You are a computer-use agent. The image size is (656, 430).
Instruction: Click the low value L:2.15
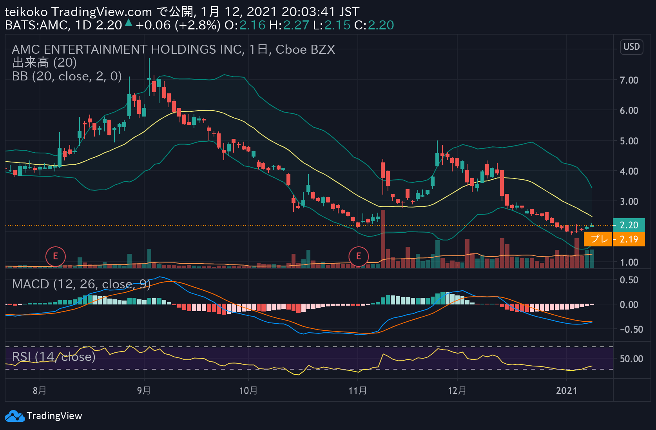(332, 25)
